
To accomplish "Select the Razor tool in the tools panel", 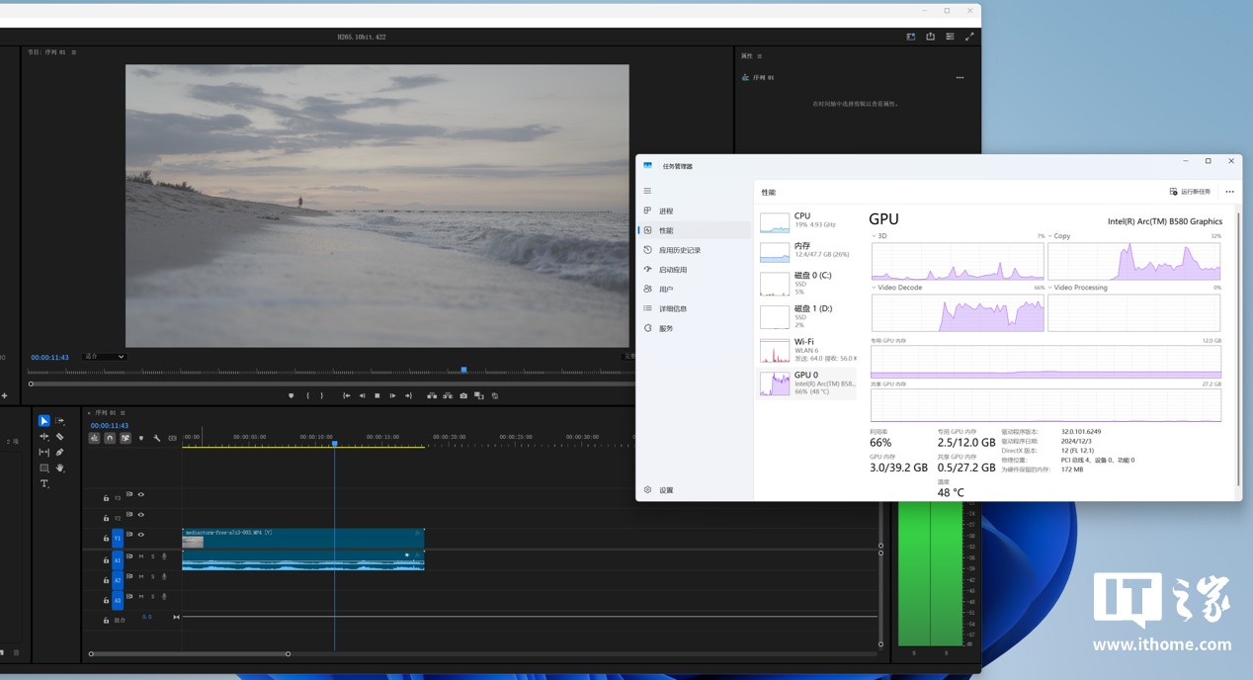I will coord(59,436).
